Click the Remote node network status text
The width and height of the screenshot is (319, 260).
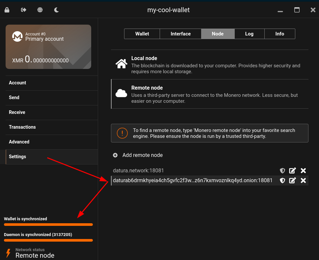click(35, 255)
